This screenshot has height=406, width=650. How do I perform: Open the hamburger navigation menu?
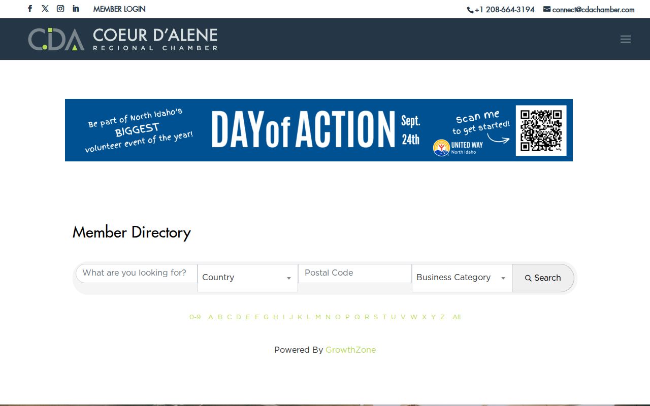(626, 39)
